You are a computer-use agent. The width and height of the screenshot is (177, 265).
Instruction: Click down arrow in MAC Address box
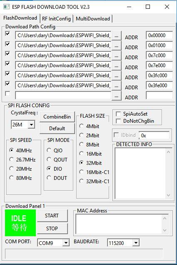tap(165, 230)
